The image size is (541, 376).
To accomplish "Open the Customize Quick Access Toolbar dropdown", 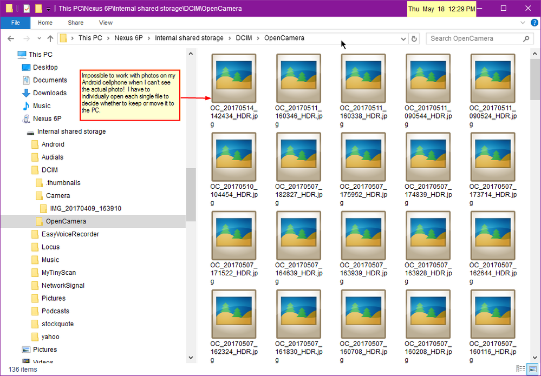I will [x=48, y=9].
